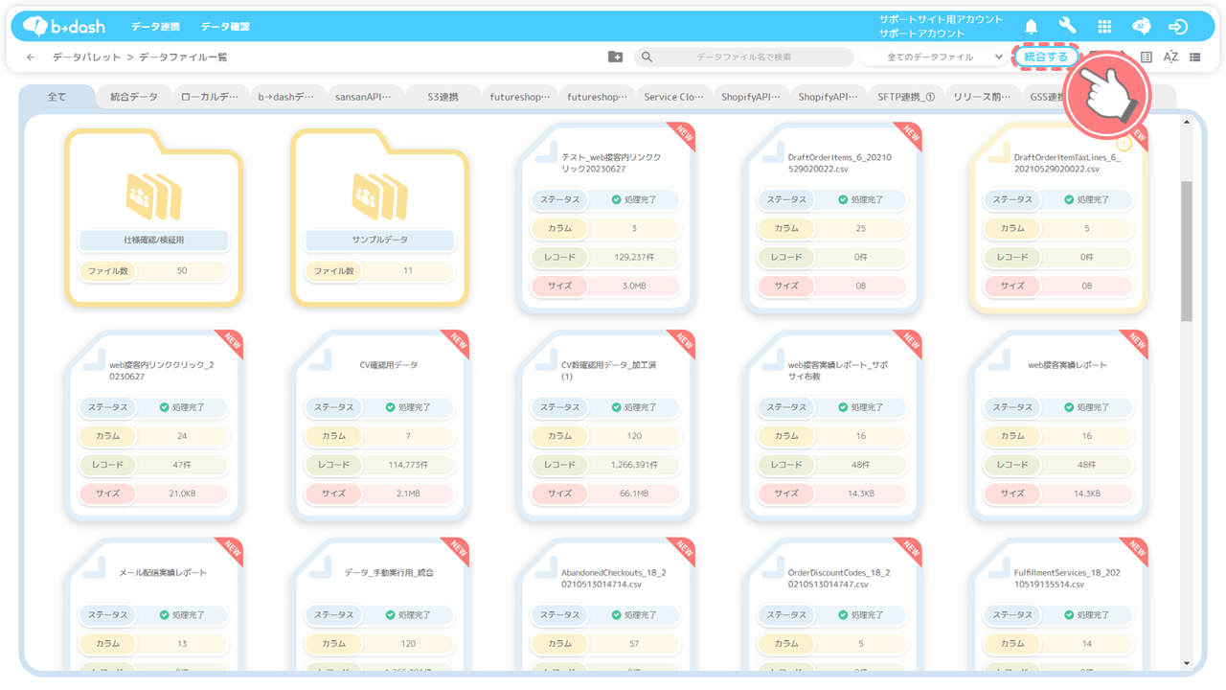The height and width of the screenshot is (690, 1226).
Task: Click the add new folder icon
Action: 616,57
